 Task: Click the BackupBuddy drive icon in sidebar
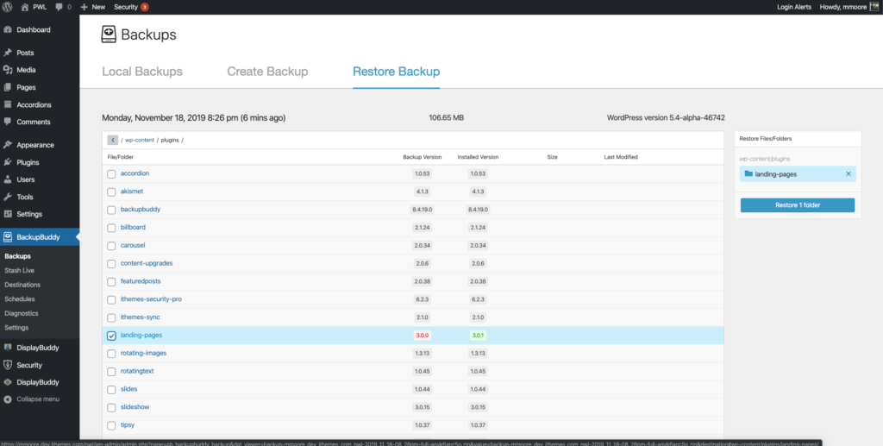click(7, 237)
